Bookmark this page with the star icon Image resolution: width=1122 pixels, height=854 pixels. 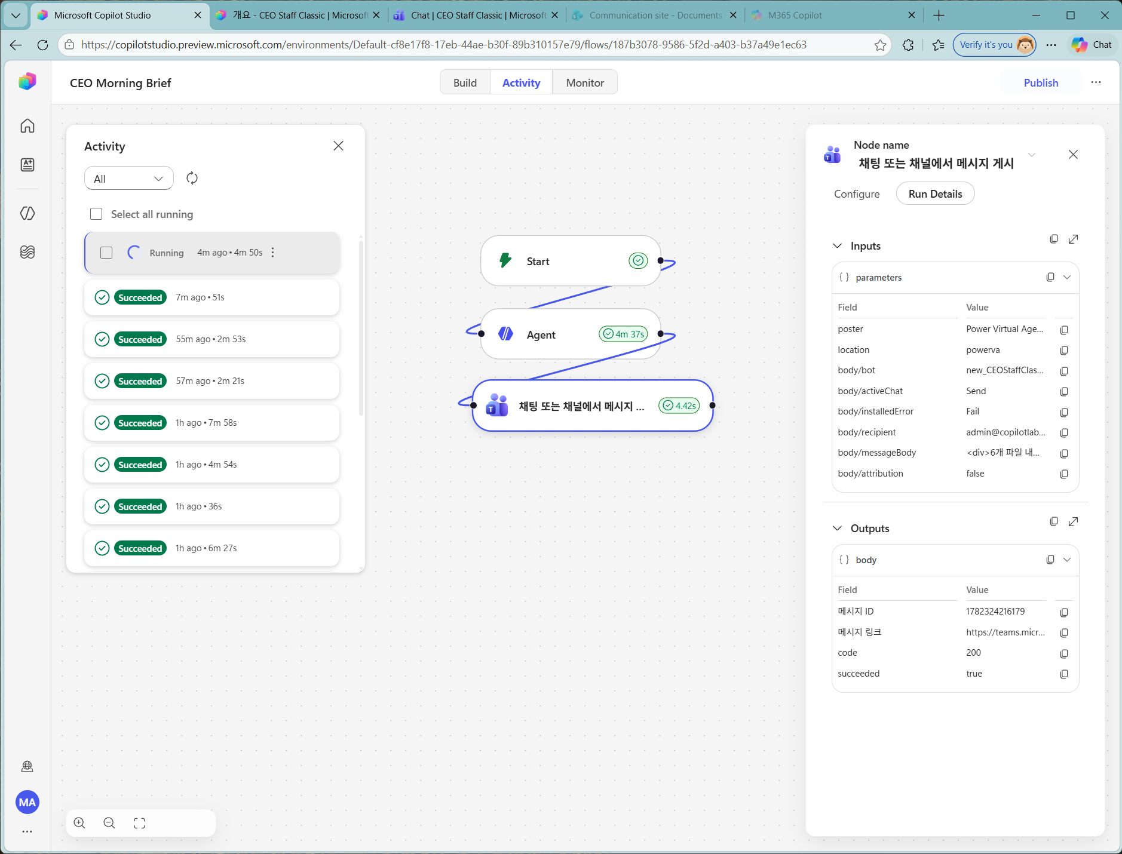pos(880,45)
